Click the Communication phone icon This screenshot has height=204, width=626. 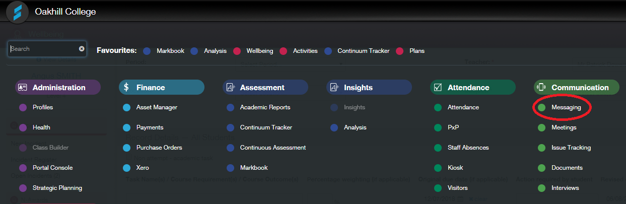pyautogui.click(x=541, y=87)
